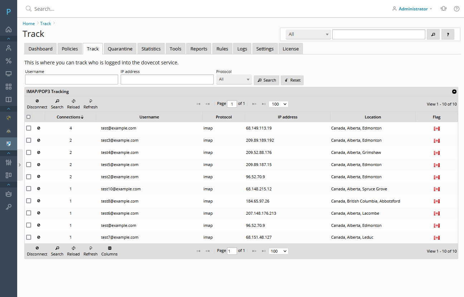
Task: Open the monitor icon in sidebar
Action: point(9,74)
